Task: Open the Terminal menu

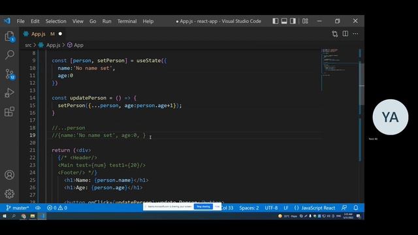Action: pos(127,22)
